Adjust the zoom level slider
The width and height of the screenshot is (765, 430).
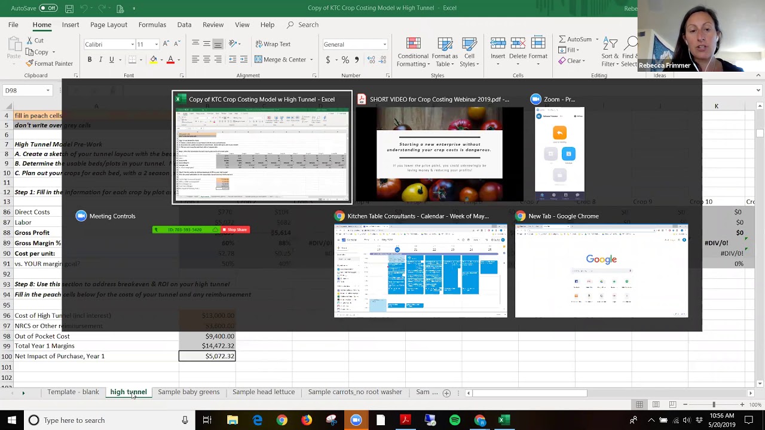(714, 405)
